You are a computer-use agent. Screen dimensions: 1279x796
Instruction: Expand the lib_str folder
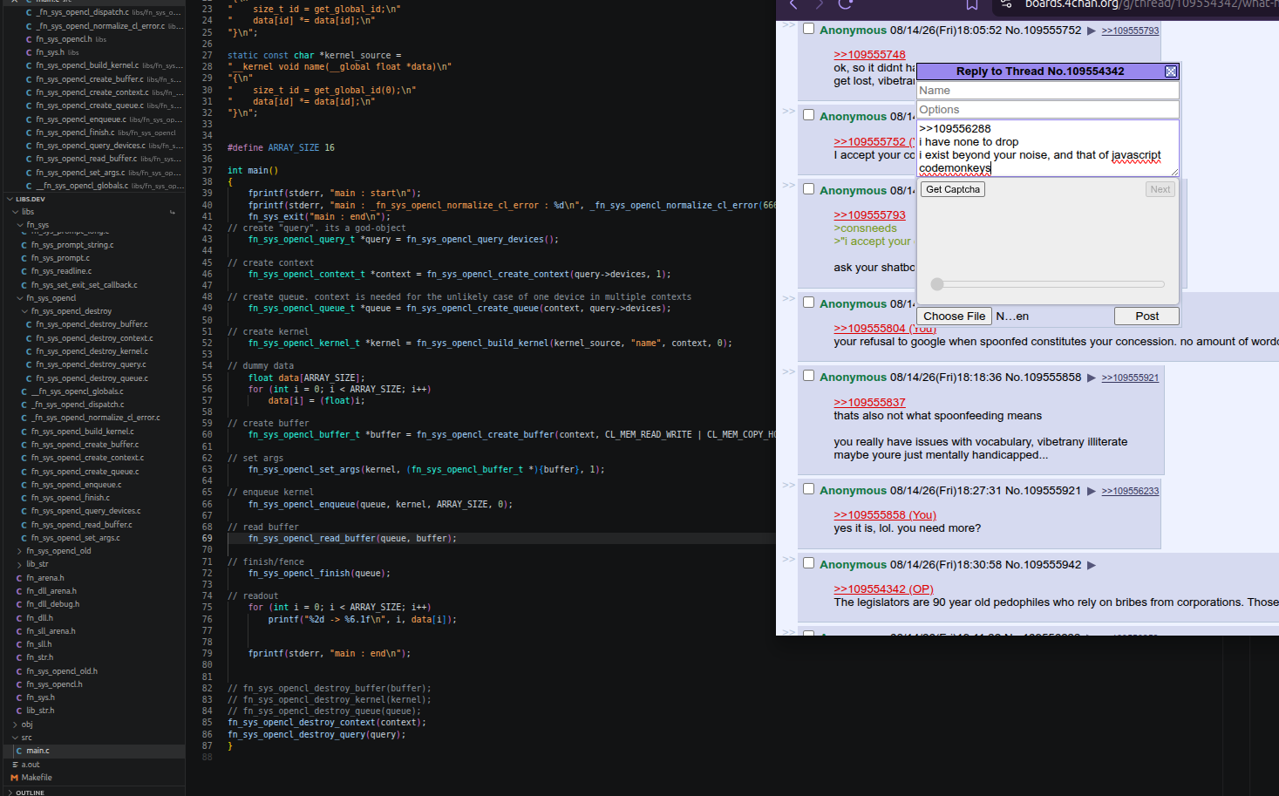click(x=20, y=564)
